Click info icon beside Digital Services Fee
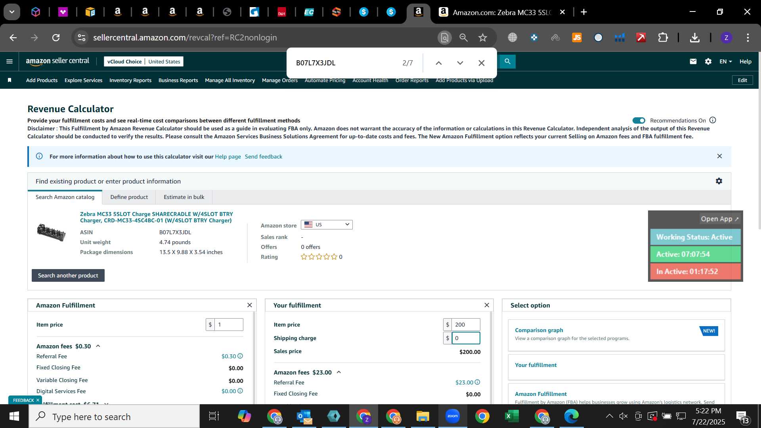The height and width of the screenshot is (428, 761). [240, 391]
